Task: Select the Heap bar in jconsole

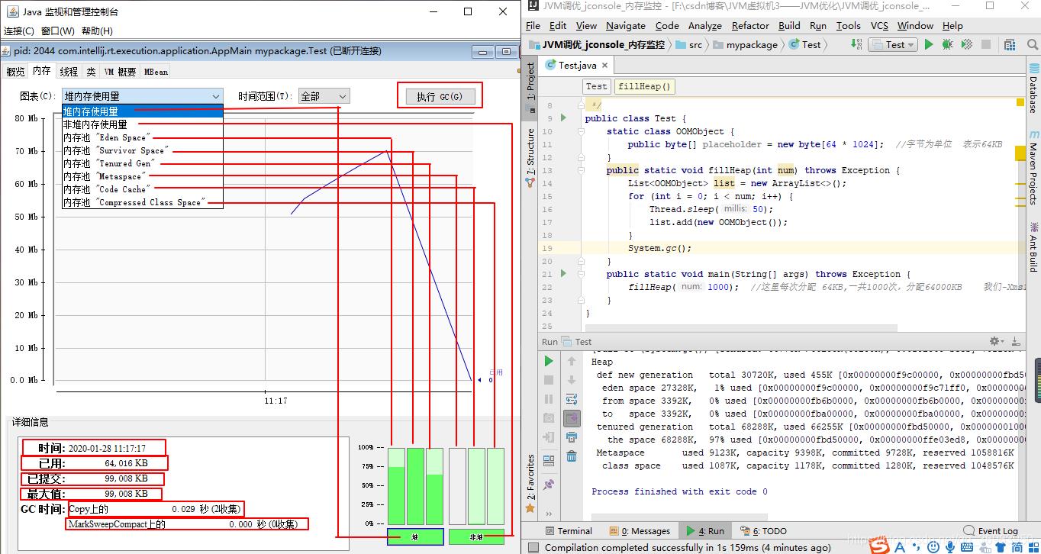Action: point(415,536)
